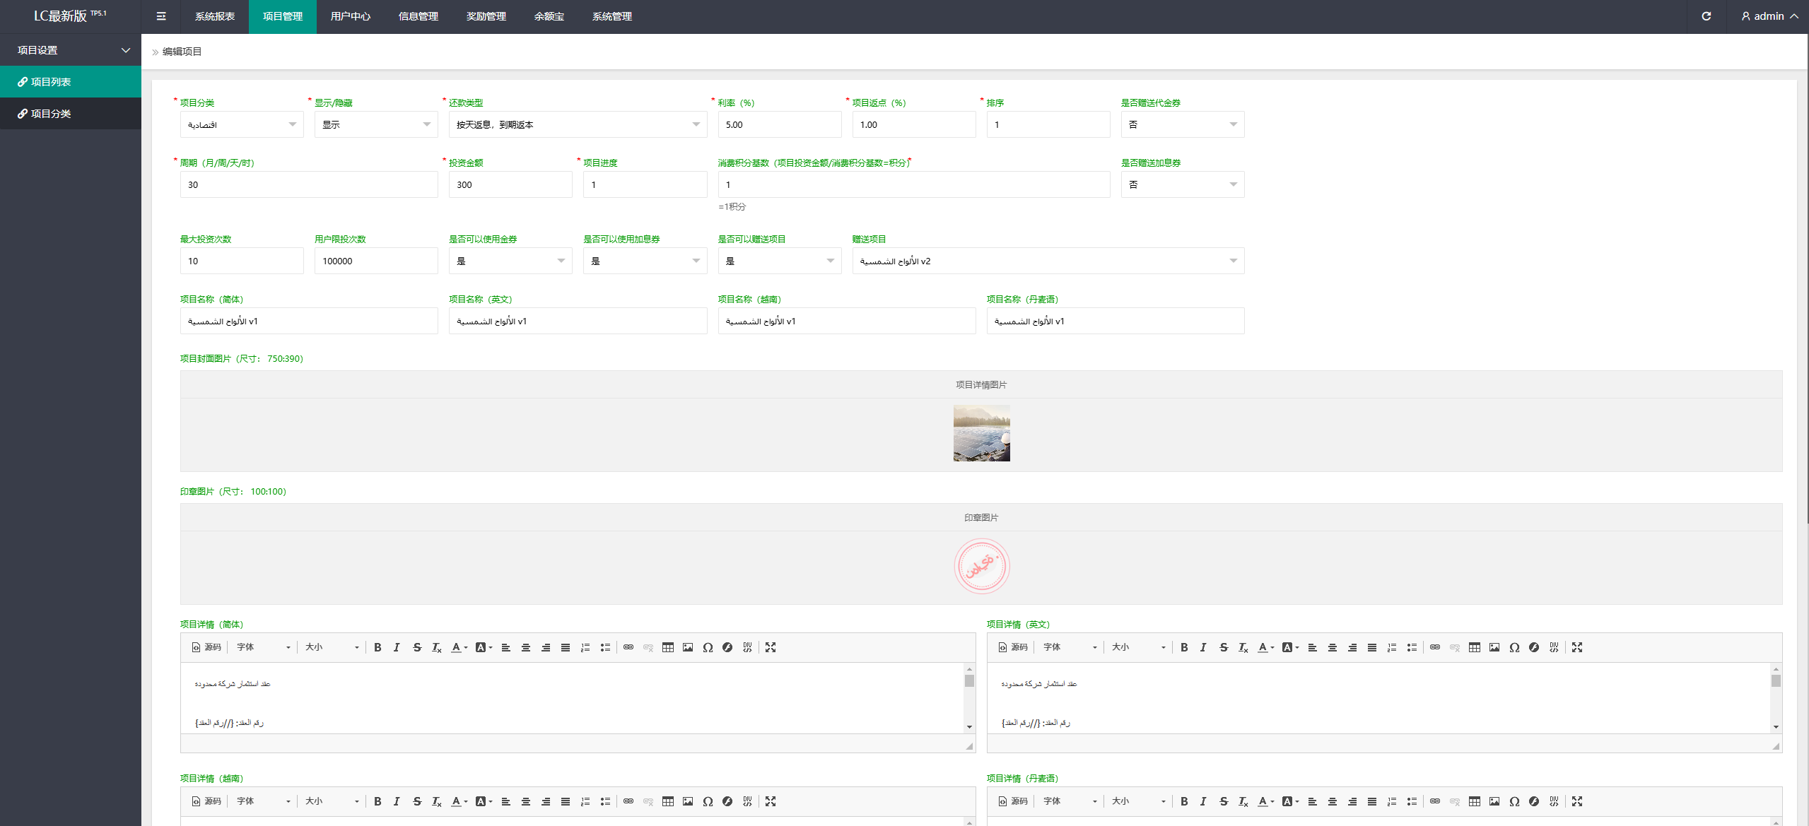Screen dimensions: 1809x826
Task: Click insert image icon in 项目详情（英文）editor
Action: pos(1494,647)
